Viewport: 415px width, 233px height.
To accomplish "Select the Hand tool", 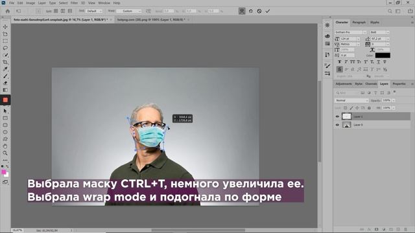I will pos(5,146).
